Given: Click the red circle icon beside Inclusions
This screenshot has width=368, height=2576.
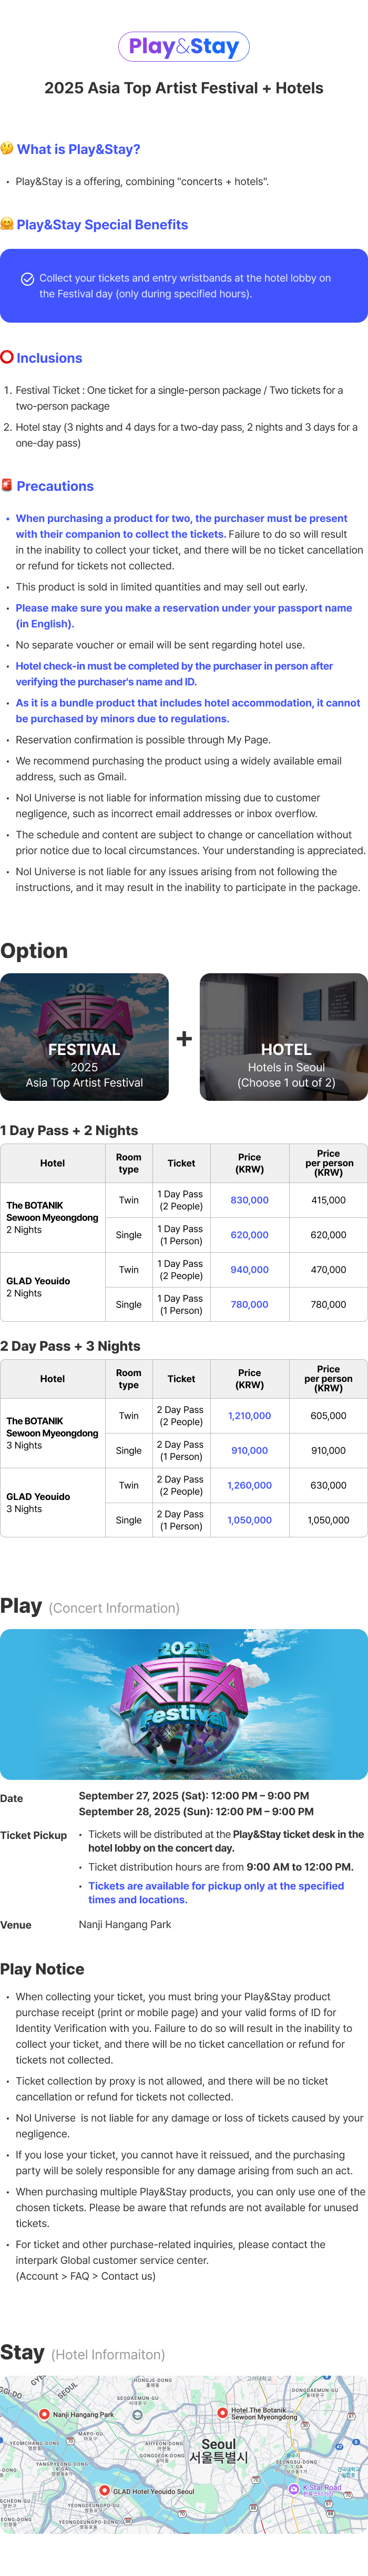Looking at the screenshot, I should pyautogui.click(x=7, y=357).
